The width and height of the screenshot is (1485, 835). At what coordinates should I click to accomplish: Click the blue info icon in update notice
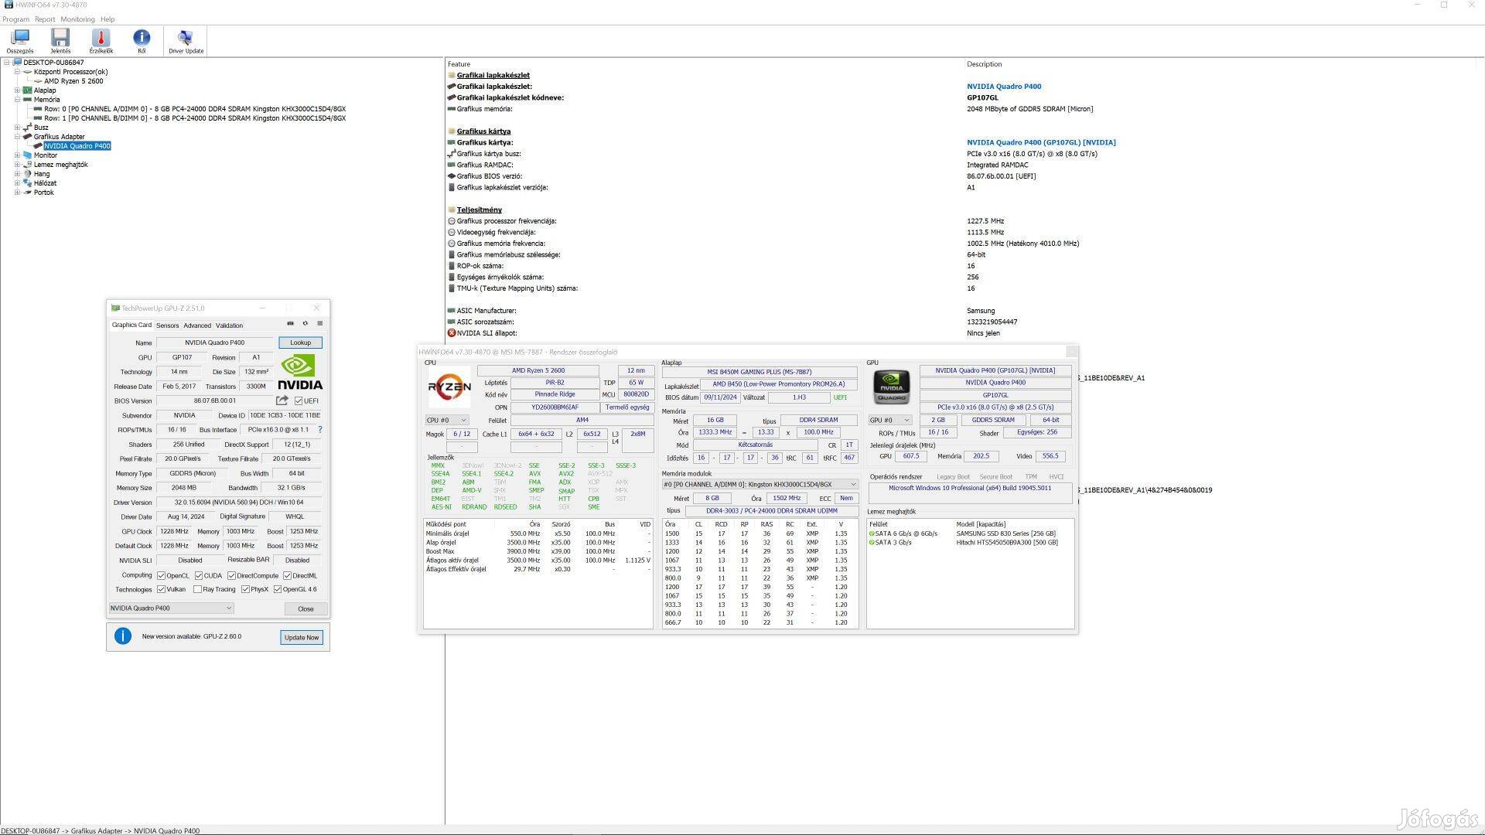pos(123,636)
